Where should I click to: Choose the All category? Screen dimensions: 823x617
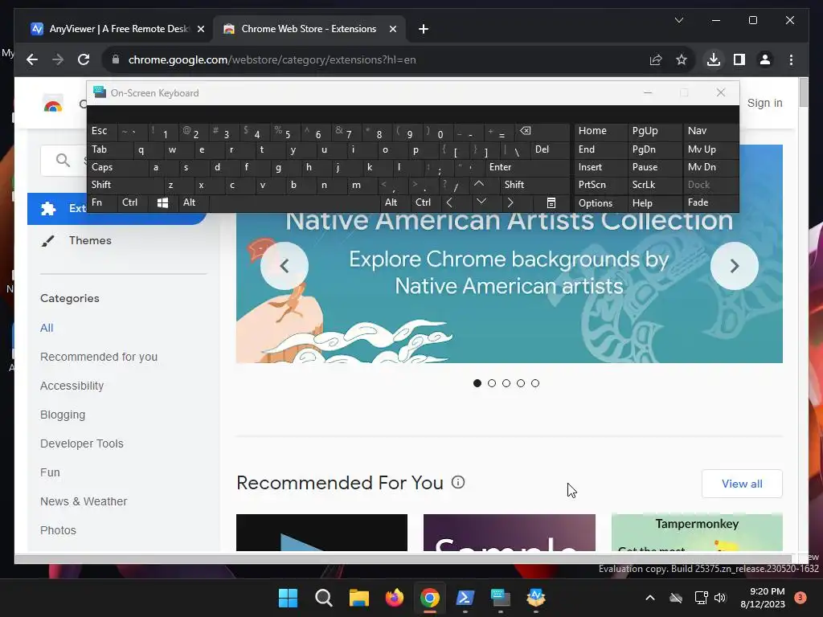point(47,328)
